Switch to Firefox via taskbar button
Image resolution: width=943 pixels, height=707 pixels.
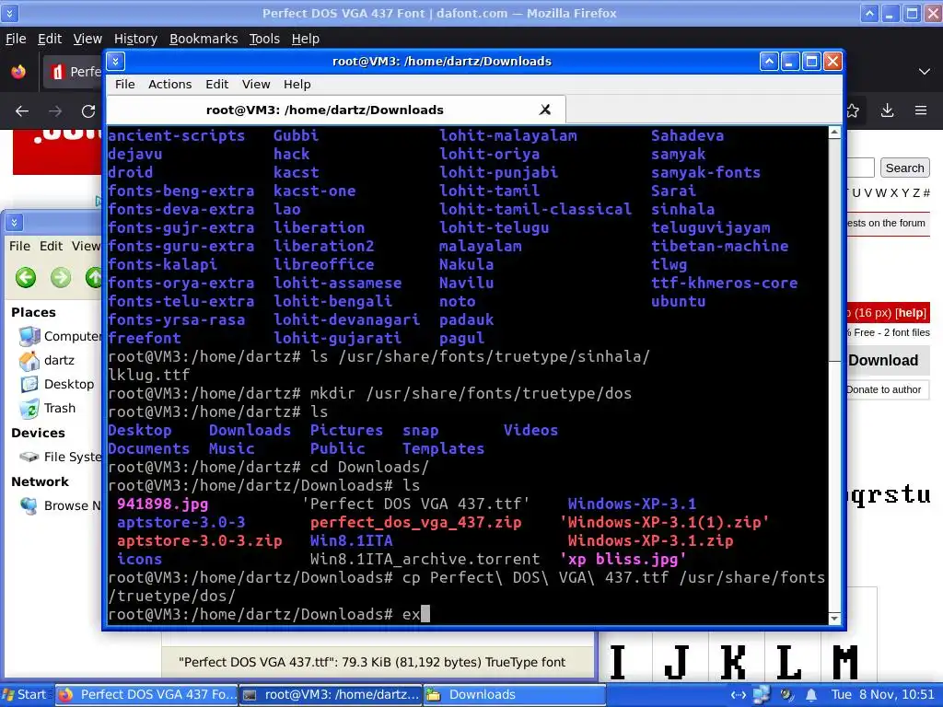pyautogui.click(x=147, y=694)
